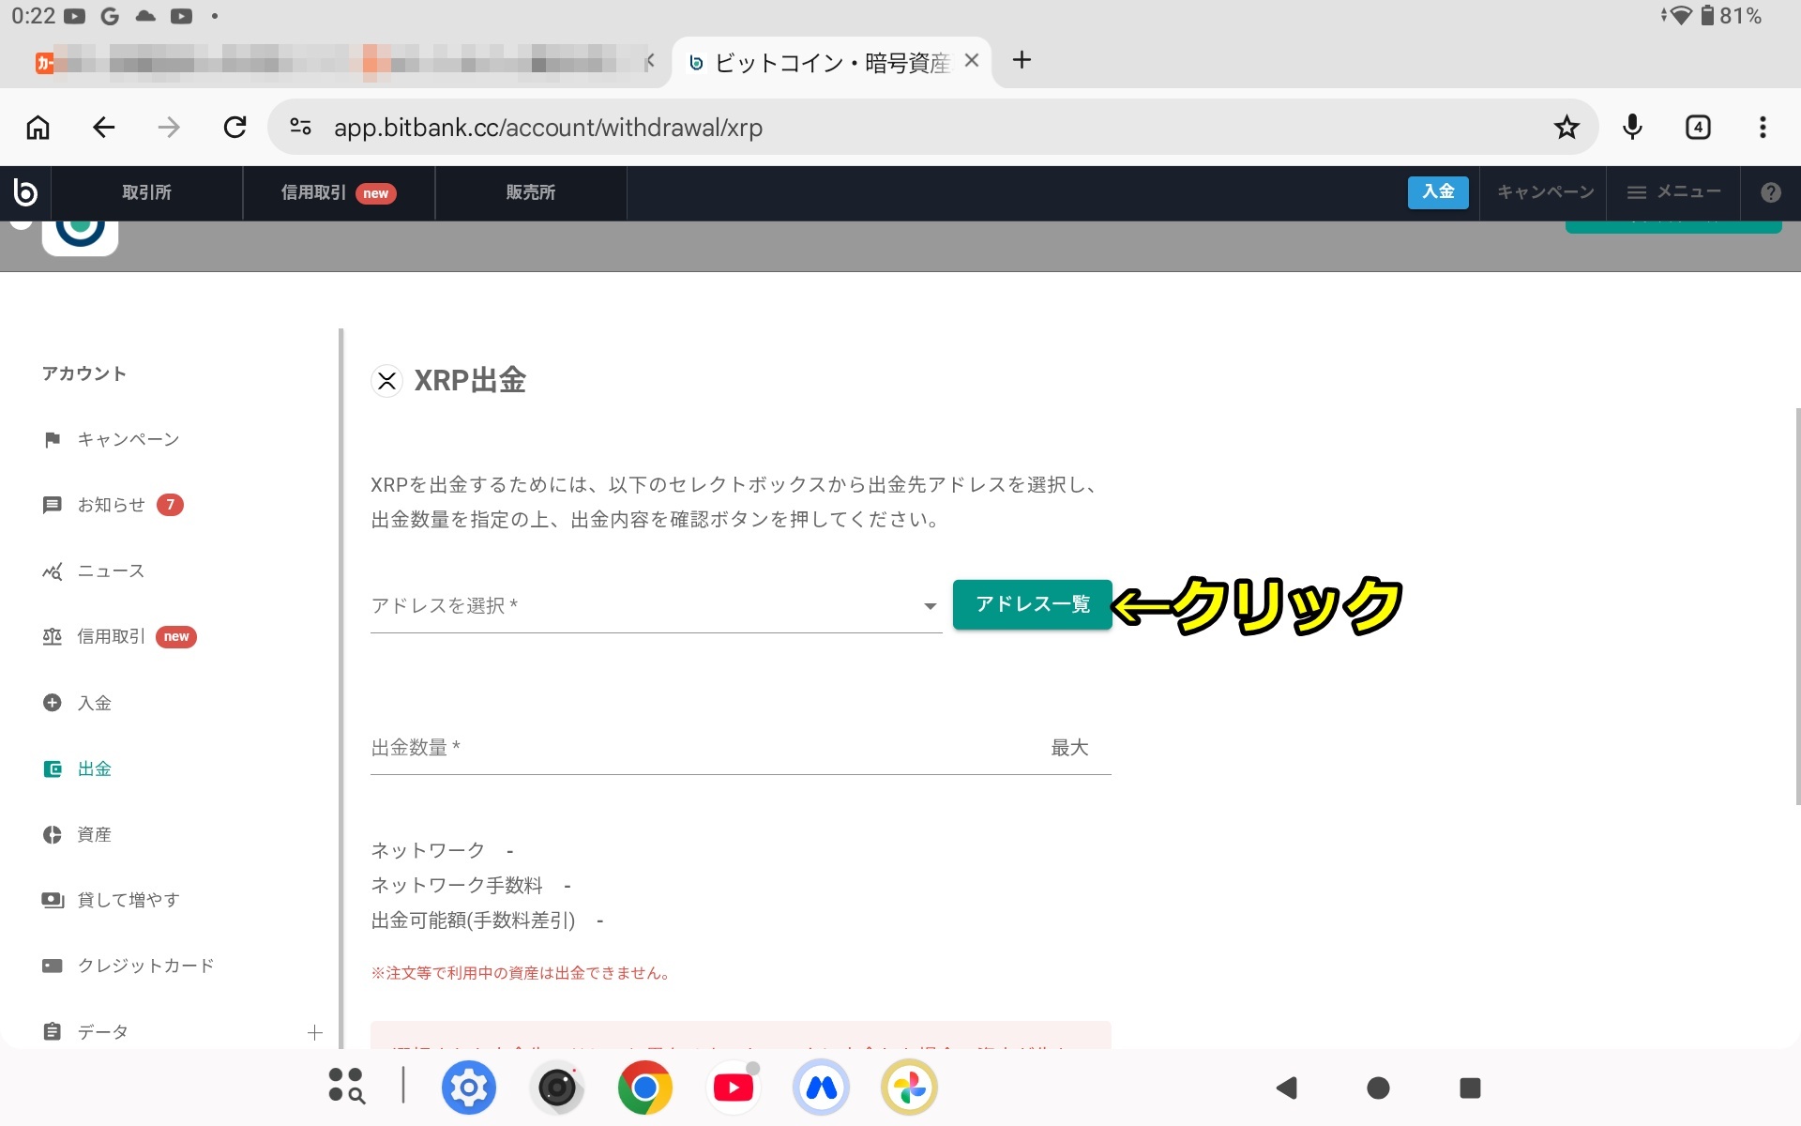Open the Android app drawer search icon
The height and width of the screenshot is (1126, 1801).
click(346, 1086)
